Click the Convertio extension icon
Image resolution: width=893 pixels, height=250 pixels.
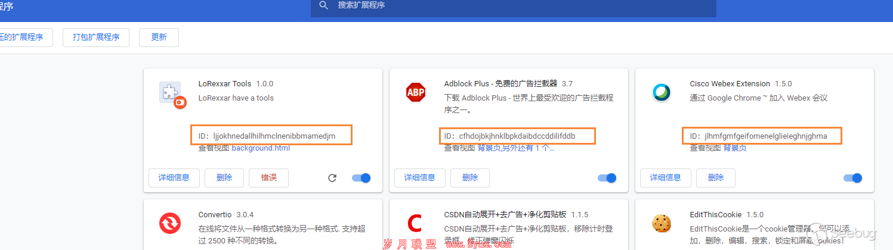click(169, 223)
